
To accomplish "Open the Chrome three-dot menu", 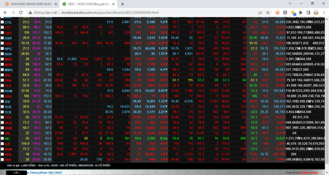I will tap(324, 13).
